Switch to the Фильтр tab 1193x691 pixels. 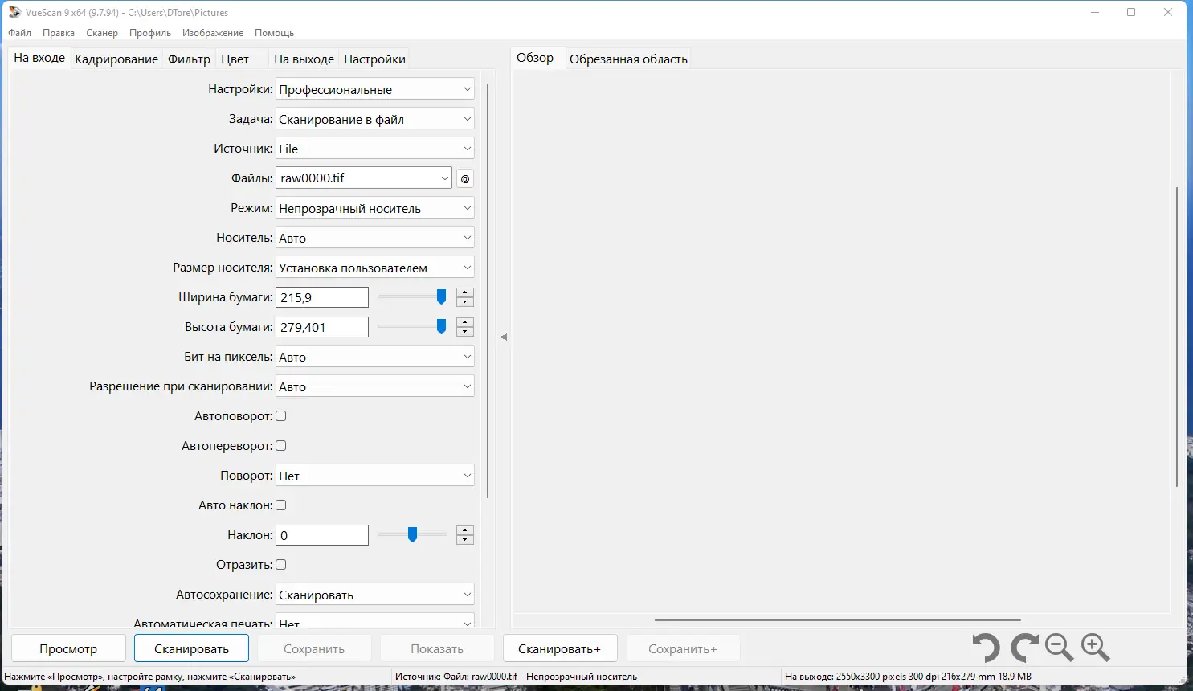[x=189, y=59]
